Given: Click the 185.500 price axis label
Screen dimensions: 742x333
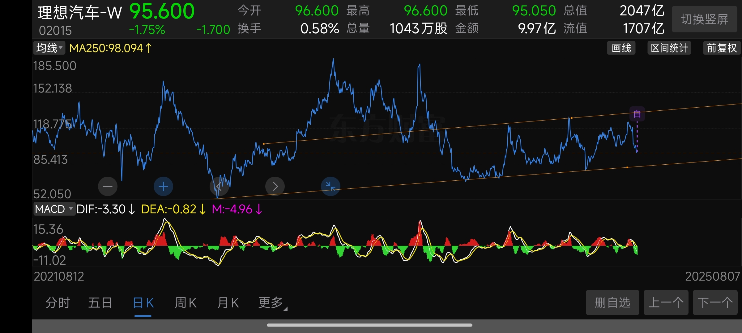Looking at the screenshot, I should tap(55, 66).
